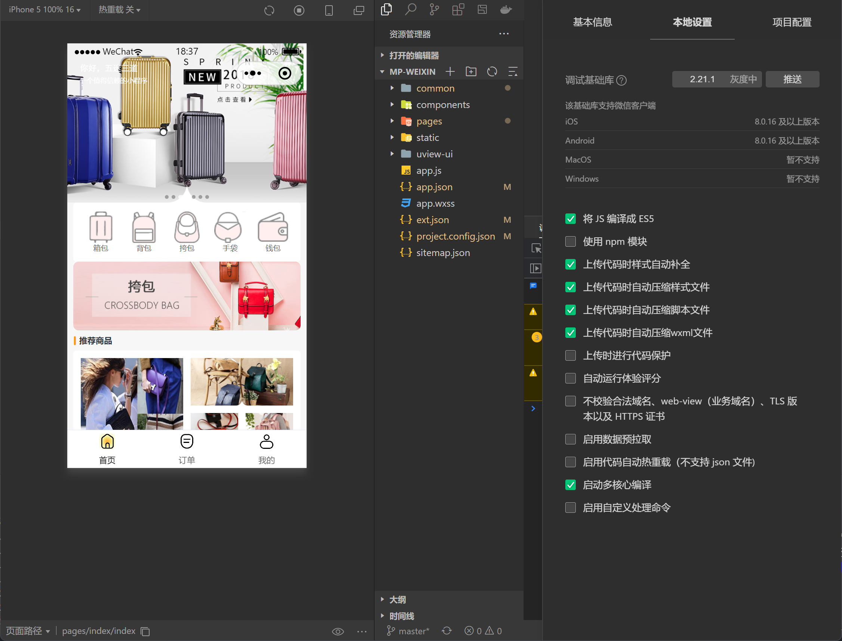
Task: Click the new folder icon in MP-WEIXIN
Action: pos(471,71)
